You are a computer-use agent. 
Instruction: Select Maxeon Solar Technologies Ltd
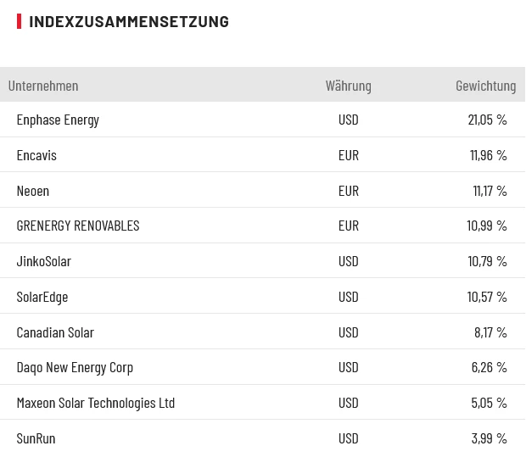(x=96, y=403)
